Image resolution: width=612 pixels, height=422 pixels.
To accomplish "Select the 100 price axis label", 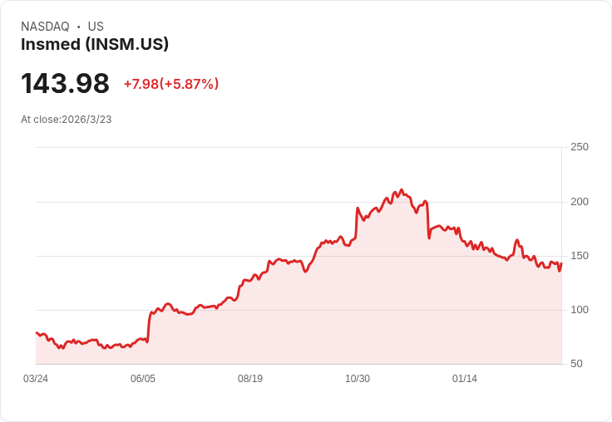I will click(x=579, y=309).
